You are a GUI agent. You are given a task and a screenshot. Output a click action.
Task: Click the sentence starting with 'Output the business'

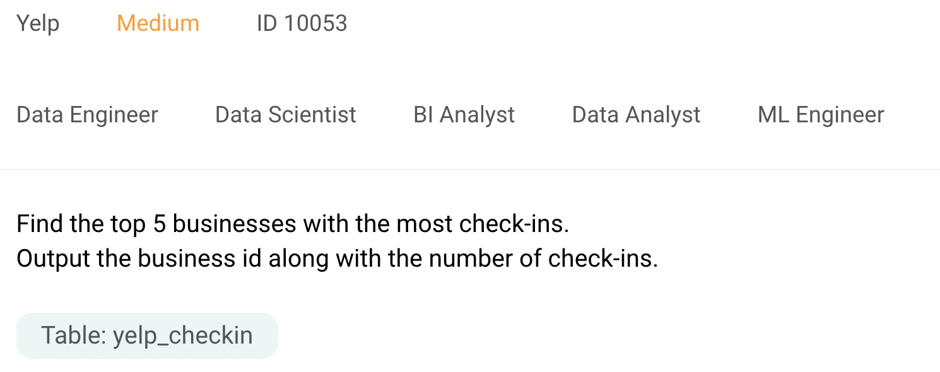pos(337,259)
